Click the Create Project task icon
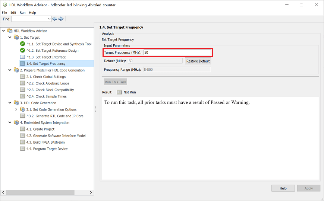 22,129
